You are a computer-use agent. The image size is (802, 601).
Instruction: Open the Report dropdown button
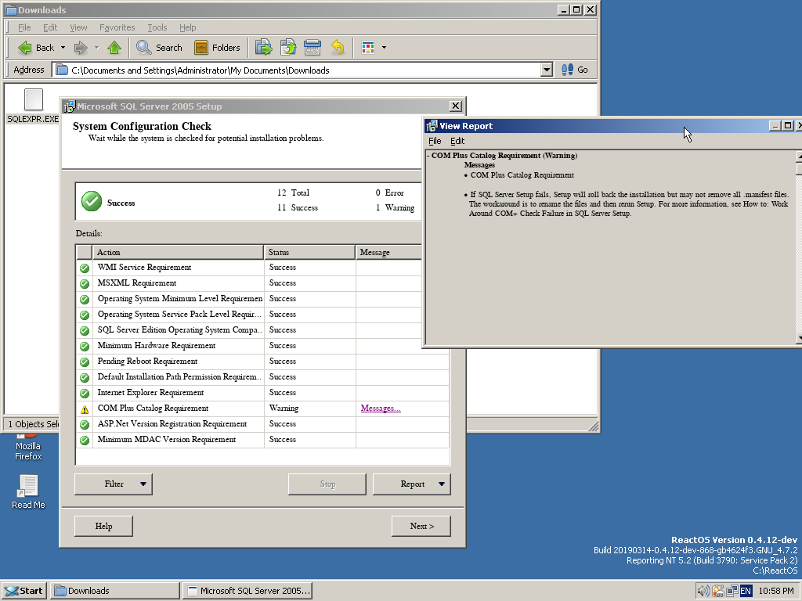442,484
